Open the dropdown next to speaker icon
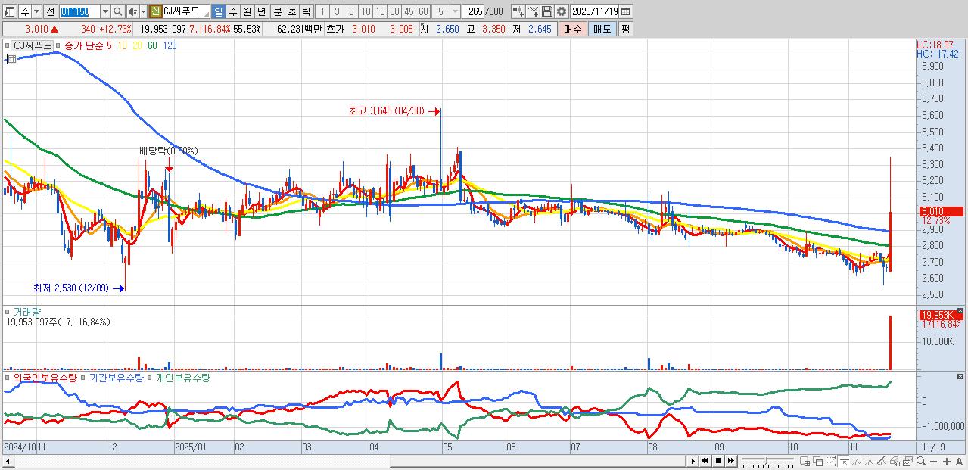Image resolution: width=968 pixels, height=470 pixels. [x=142, y=11]
